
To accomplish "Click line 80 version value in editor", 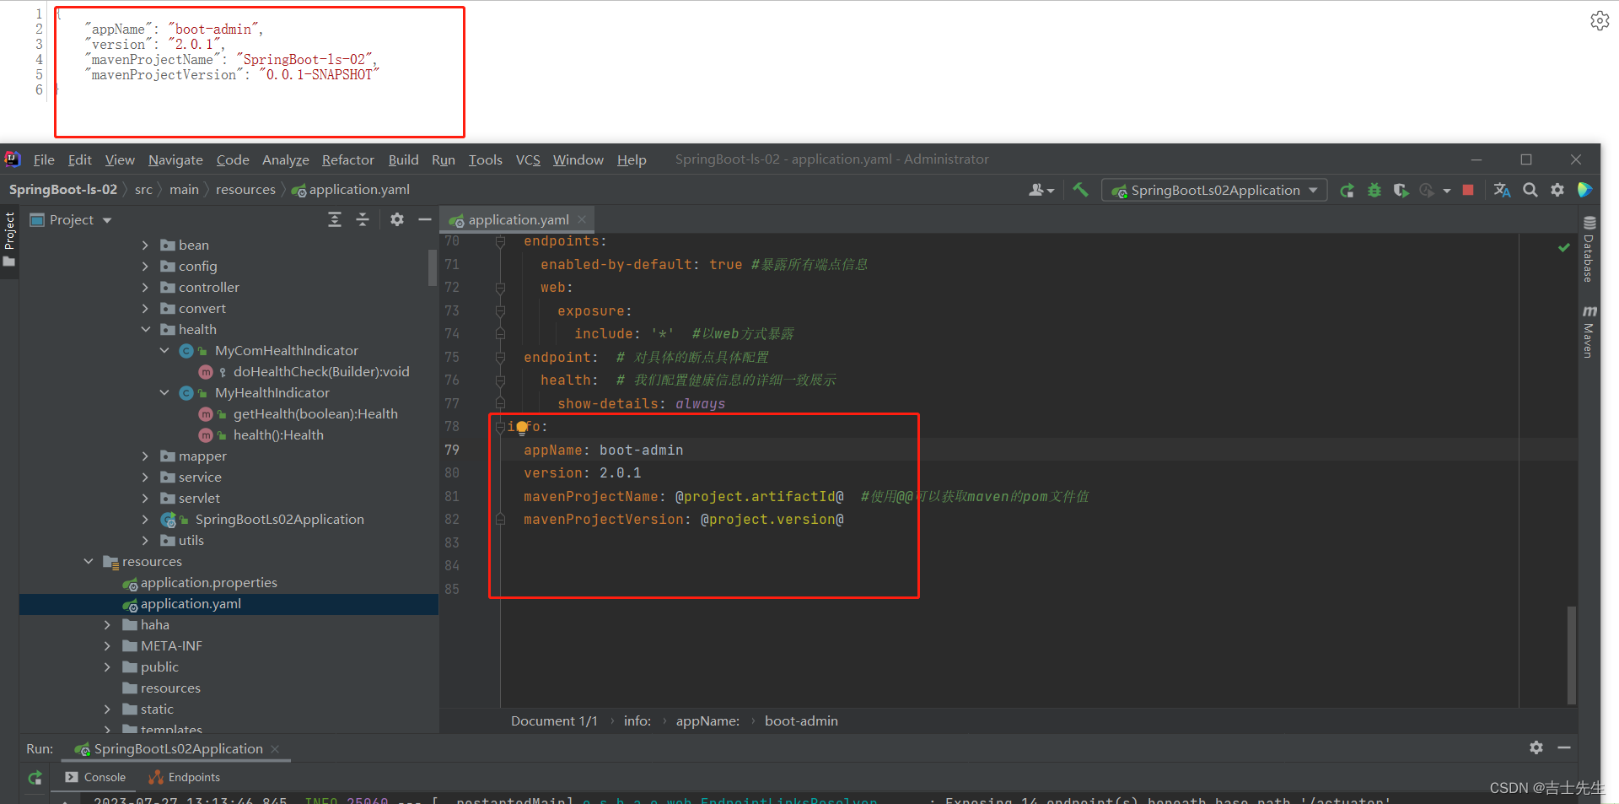I will click(620, 473).
